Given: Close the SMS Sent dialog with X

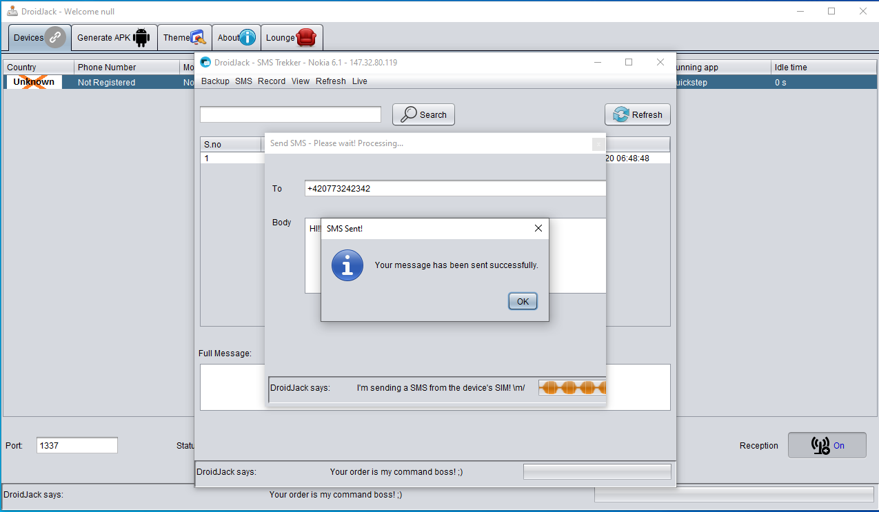Looking at the screenshot, I should 538,228.
